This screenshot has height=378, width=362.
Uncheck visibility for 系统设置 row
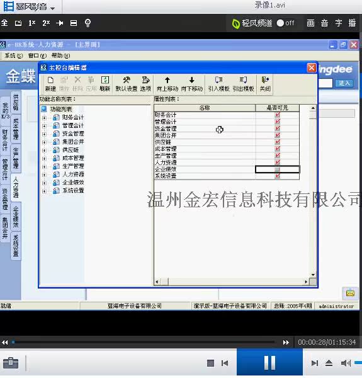[x=278, y=176]
